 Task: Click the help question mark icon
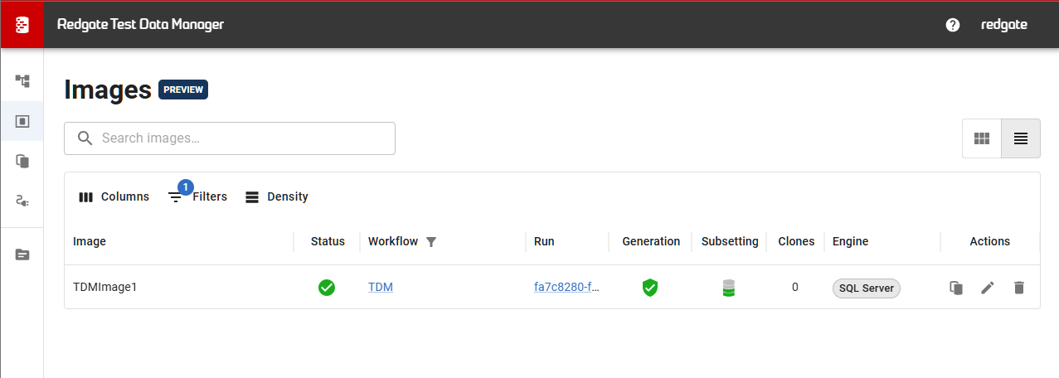[x=953, y=25]
